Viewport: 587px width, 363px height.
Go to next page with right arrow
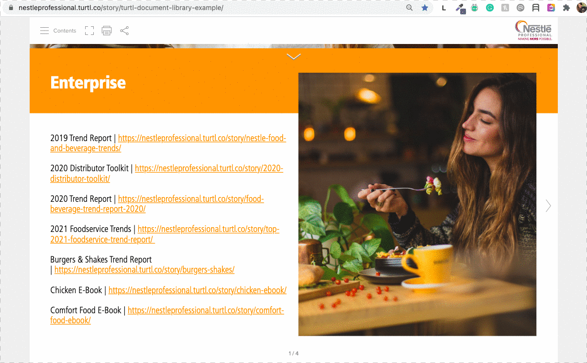[548, 206]
